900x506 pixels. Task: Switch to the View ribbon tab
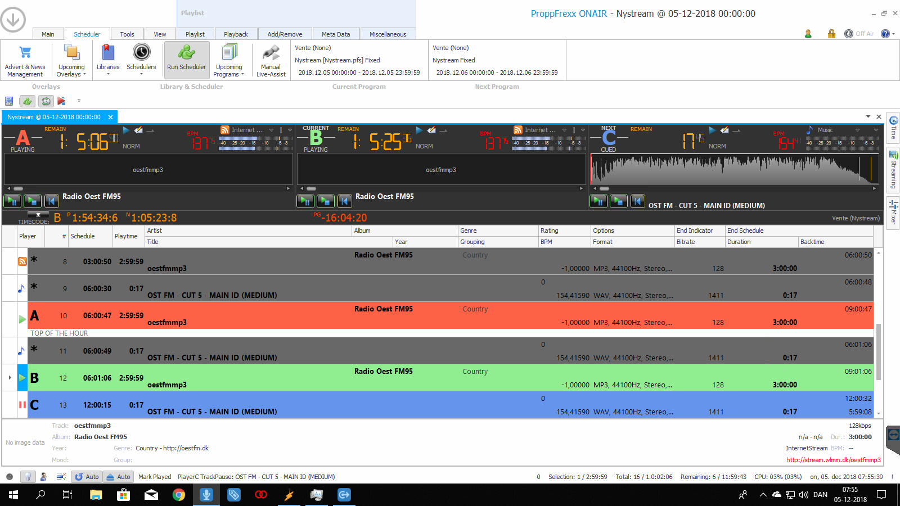[x=160, y=34]
